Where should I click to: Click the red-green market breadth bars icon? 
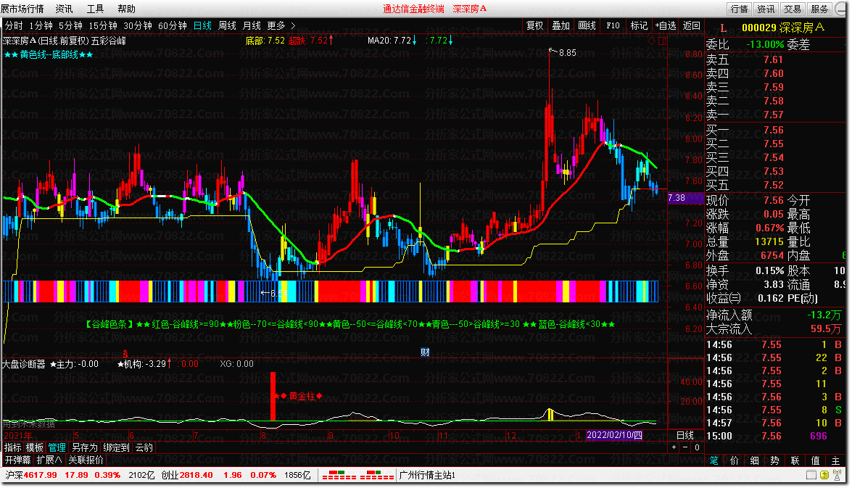point(357,475)
